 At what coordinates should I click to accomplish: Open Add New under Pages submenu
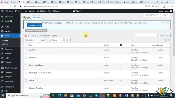[5, 44]
